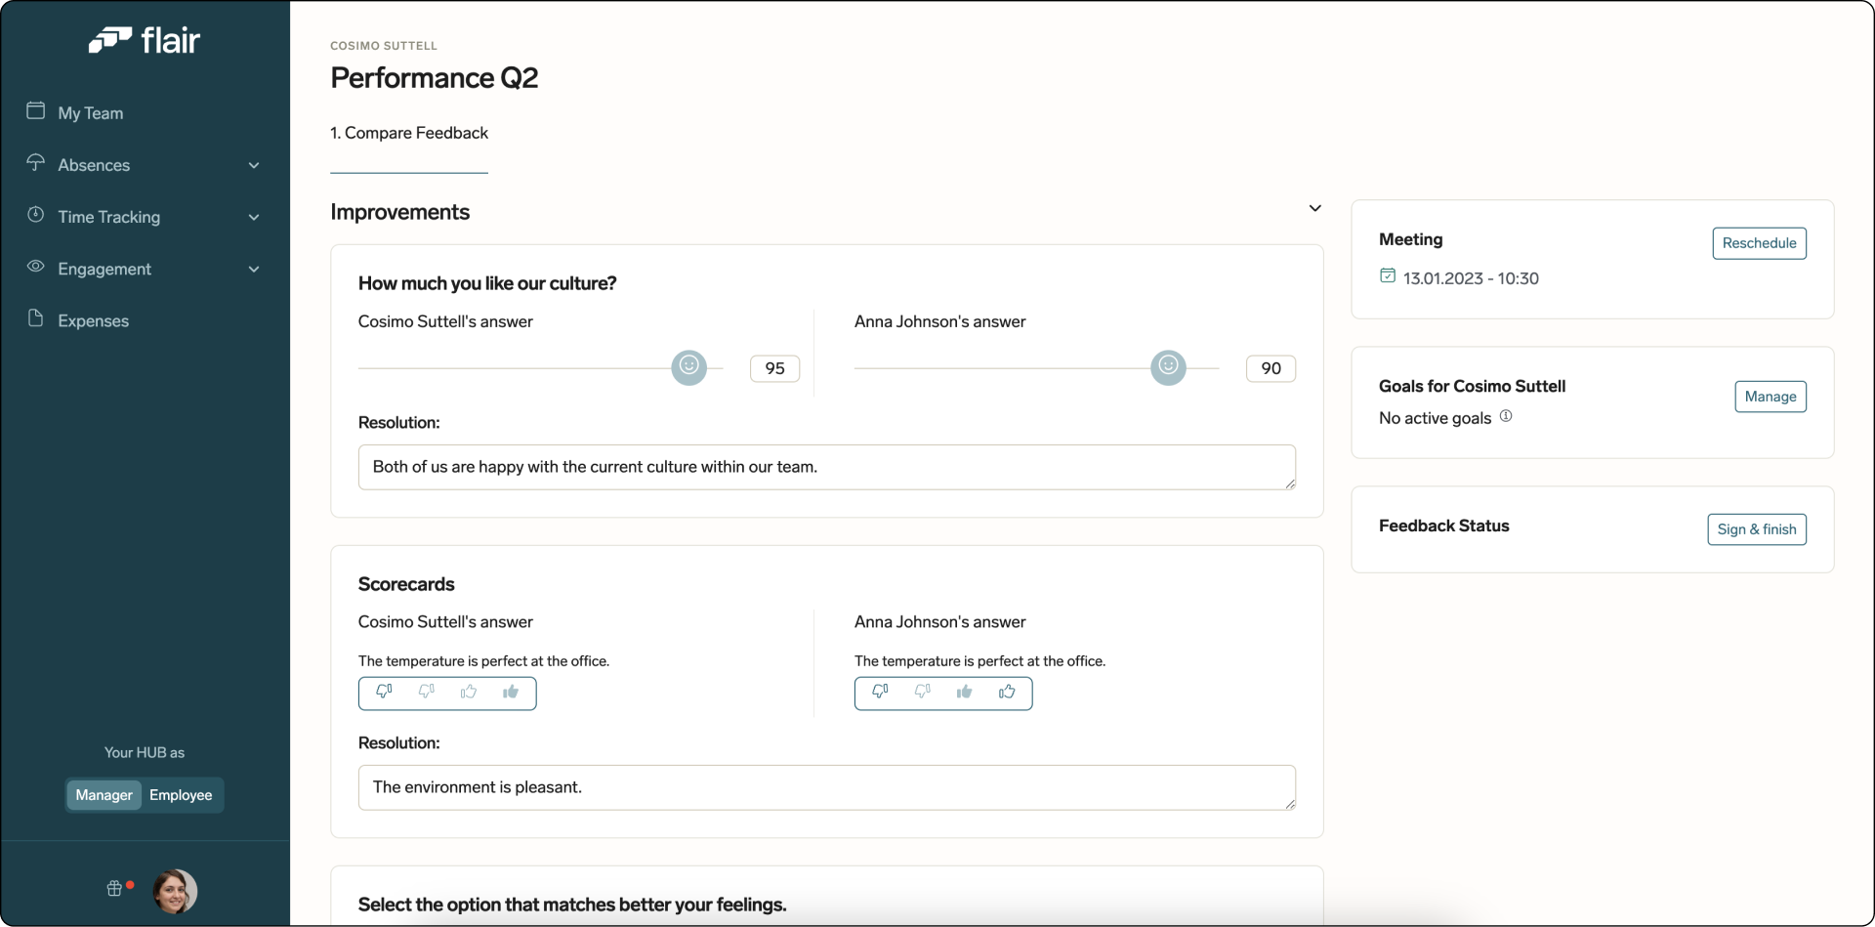Click the info icon next to No active goals
The height and width of the screenshot is (927, 1875).
(x=1505, y=415)
